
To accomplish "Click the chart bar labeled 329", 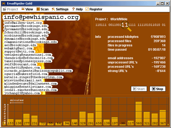I will 82,118.
